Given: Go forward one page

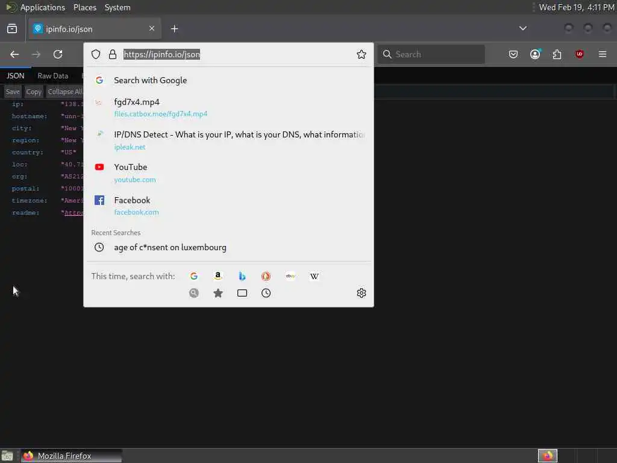Looking at the screenshot, I should pyautogui.click(x=36, y=54).
